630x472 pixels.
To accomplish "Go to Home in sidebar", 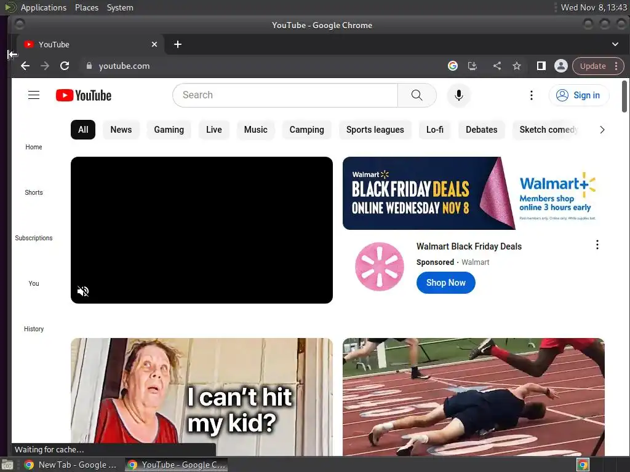I will [x=34, y=147].
